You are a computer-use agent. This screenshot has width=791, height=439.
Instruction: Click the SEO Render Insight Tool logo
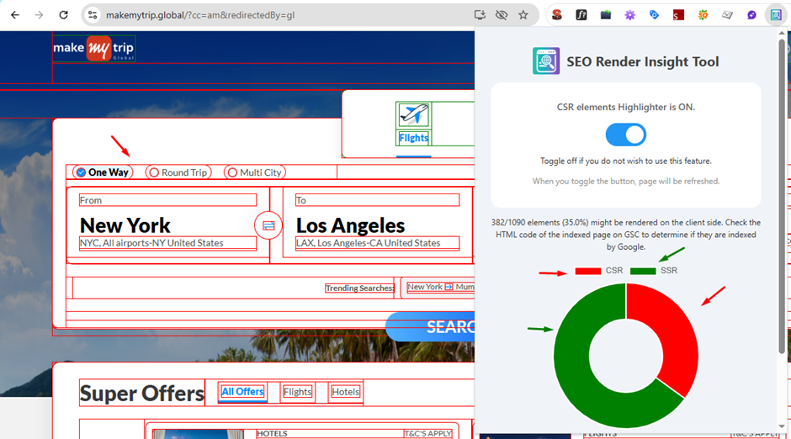[546, 61]
